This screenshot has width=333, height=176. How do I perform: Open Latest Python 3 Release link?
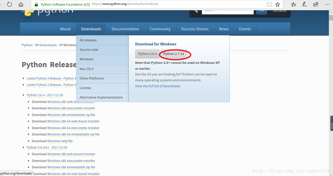[52, 79]
